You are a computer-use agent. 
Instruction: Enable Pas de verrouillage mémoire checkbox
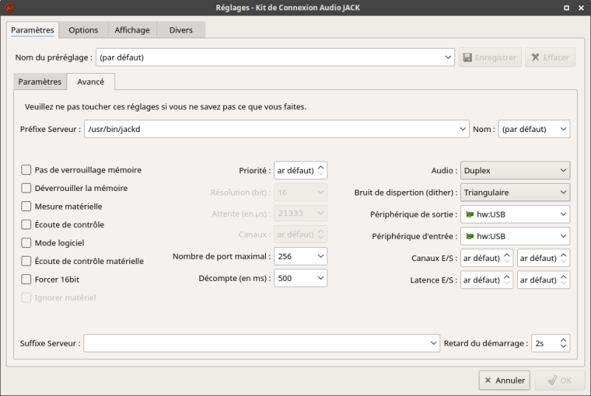click(x=27, y=170)
